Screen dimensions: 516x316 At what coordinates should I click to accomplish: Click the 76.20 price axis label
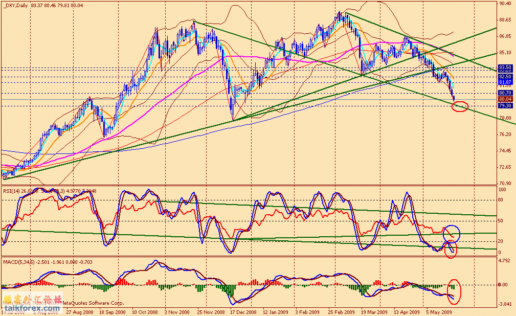click(x=505, y=134)
